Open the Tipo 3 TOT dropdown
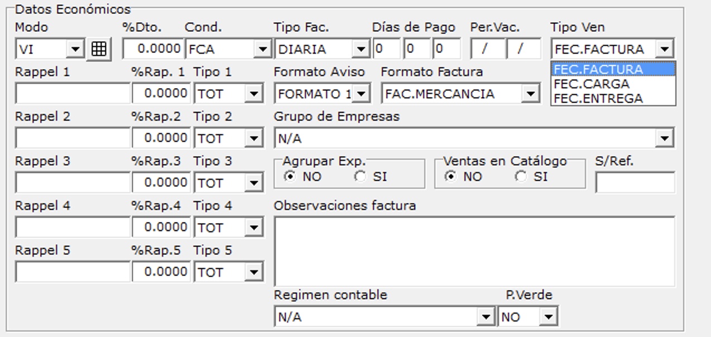The image size is (711, 337). [254, 183]
